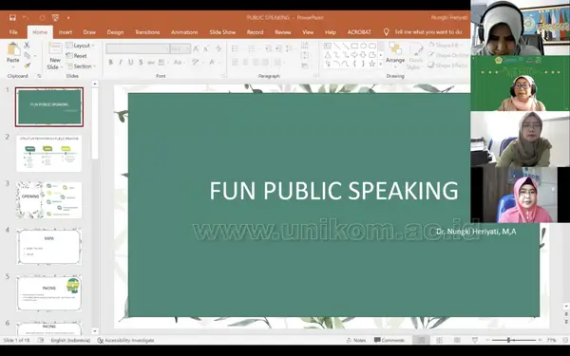The height and width of the screenshot is (356, 570).
Task: Click the New Slide icon
Action: tap(55, 48)
